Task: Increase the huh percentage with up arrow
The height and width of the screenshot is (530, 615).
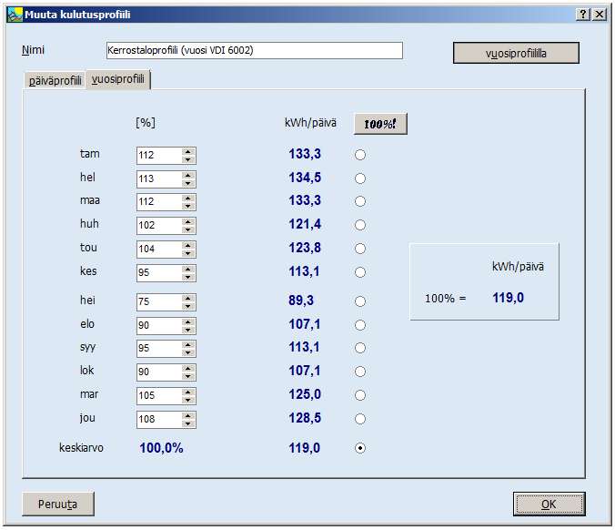Action: [x=188, y=222]
